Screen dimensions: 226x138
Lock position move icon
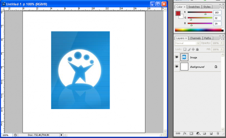tap(193, 49)
